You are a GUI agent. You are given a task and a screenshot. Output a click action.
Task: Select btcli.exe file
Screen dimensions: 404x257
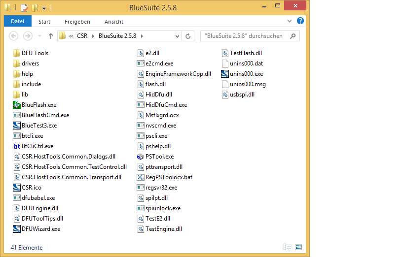pos(28,136)
